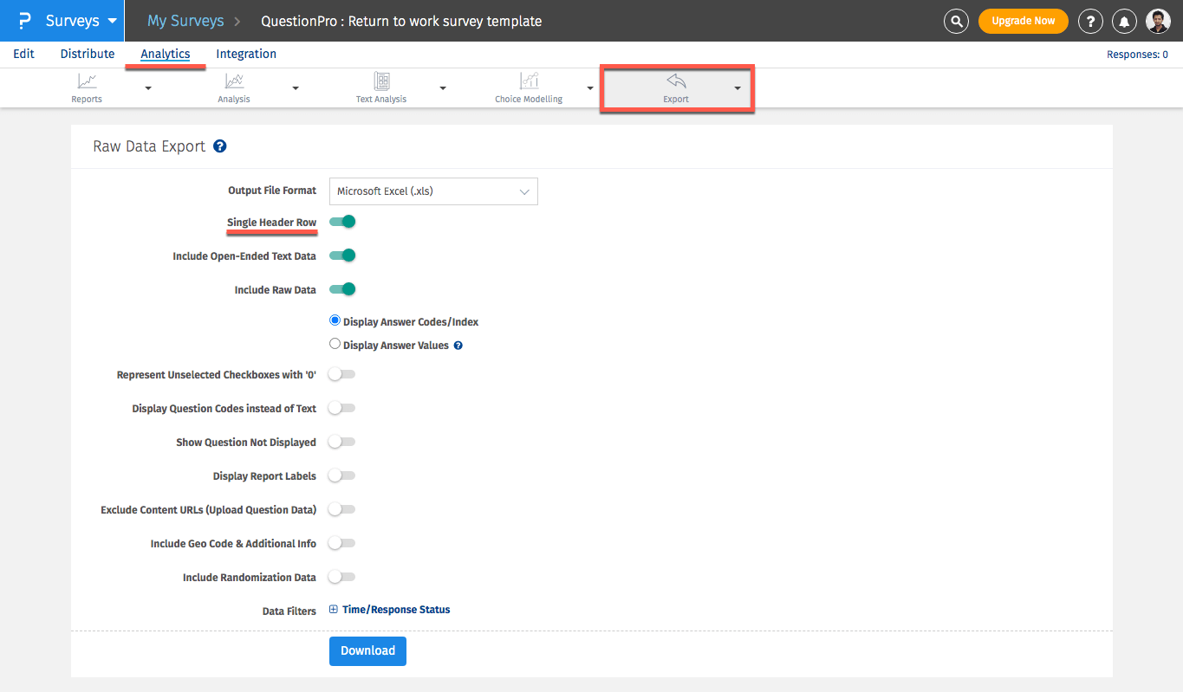The image size is (1183, 692).
Task: Switch to the Distribute tab
Action: (x=88, y=54)
